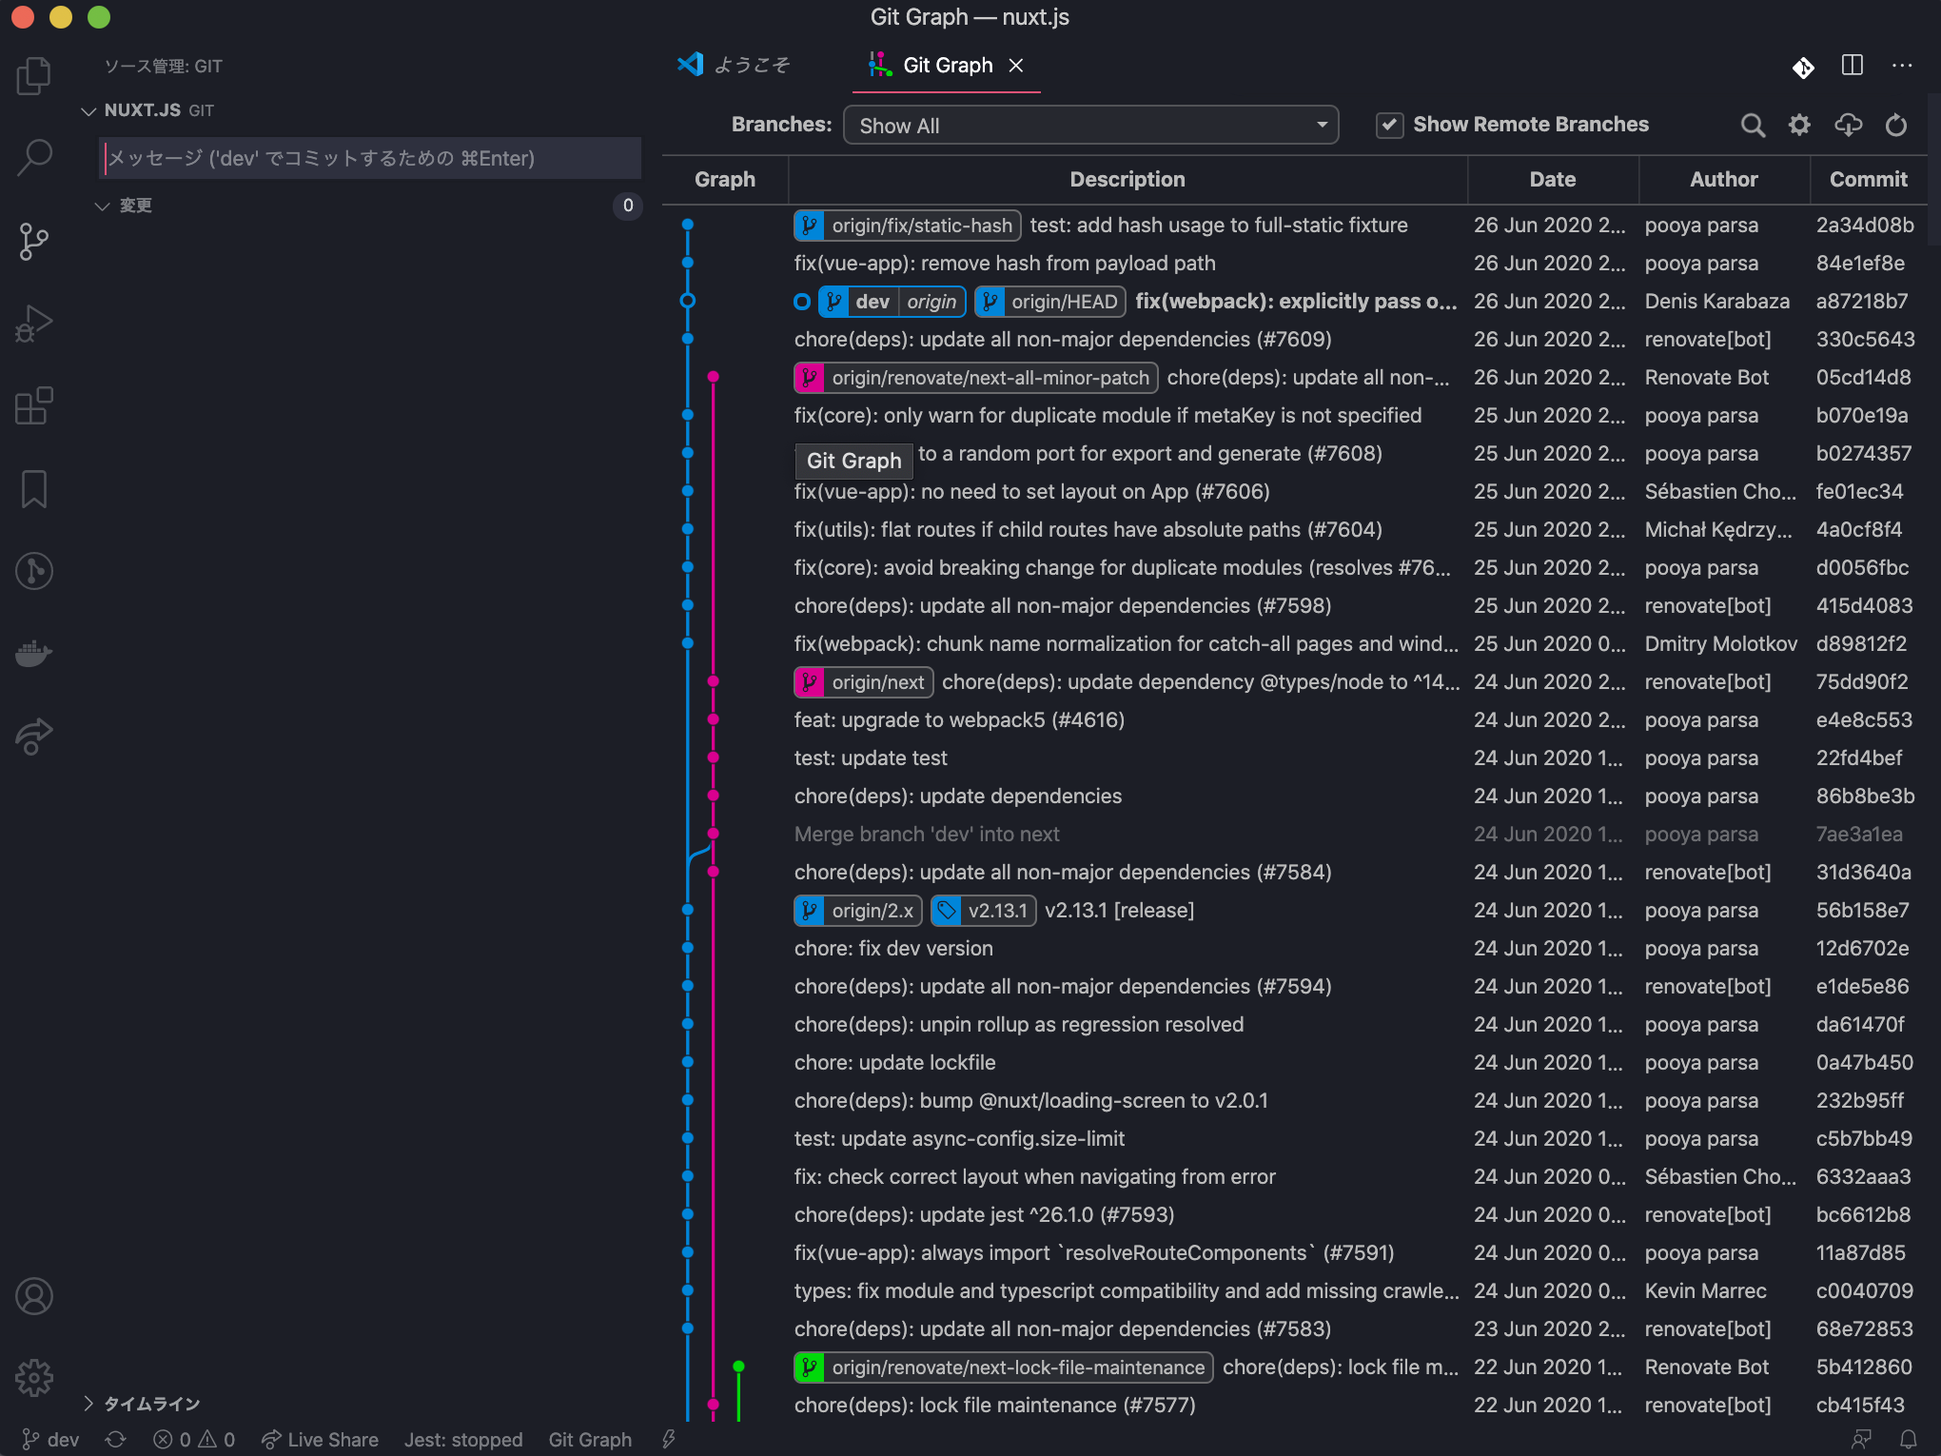Open the Docker panel from the activity bar
The height and width of the screenshot is (1456, 1941).
(x=34, y=652)
